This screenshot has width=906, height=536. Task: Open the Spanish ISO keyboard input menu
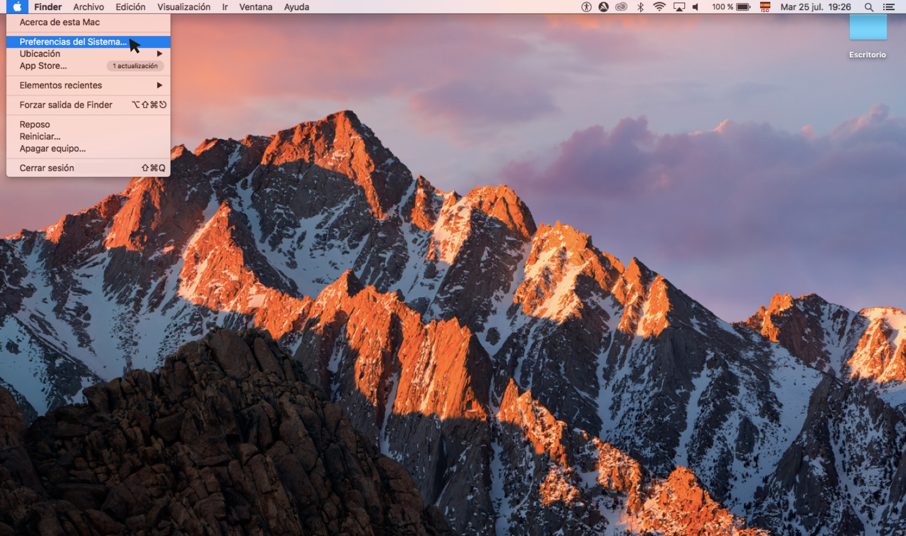(x=765, y=7)
